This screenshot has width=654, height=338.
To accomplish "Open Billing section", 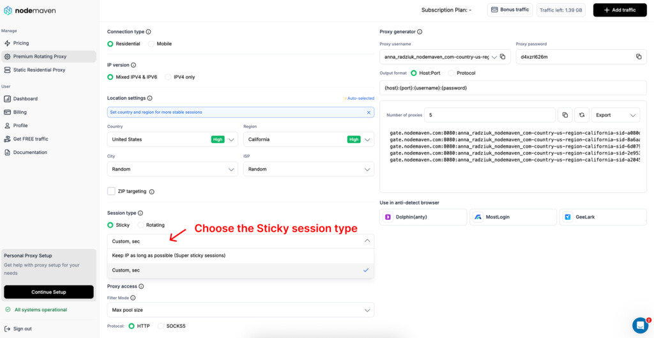I will [x=20, y=112].
